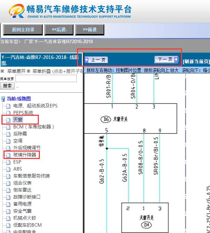Click the page icon beside 空调
Image resolution: width=210 pixels, height=233 pixels.
pos(8,141)
